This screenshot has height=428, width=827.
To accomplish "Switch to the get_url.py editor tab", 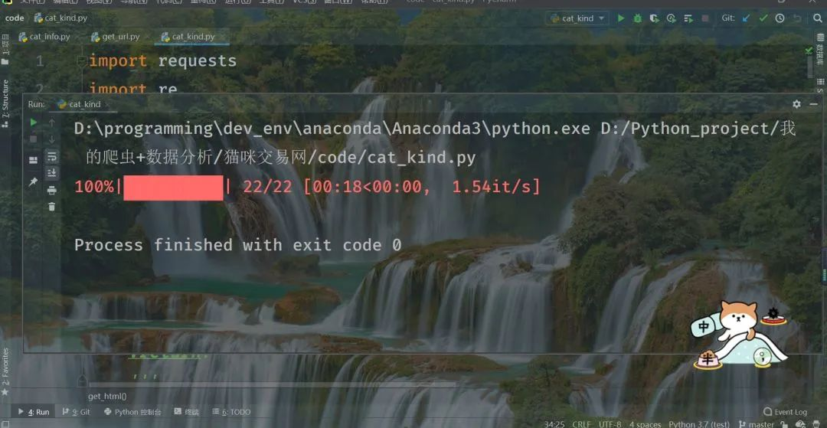I will 115,37.
